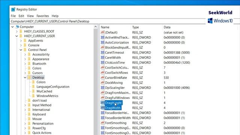Click the tree pane vertical scrollbar track

pyautogui.click(x=96, y=82)
